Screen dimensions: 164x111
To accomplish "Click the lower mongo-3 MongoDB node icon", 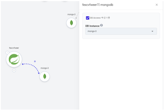I will pyautogui.click(x=45, y=76).
